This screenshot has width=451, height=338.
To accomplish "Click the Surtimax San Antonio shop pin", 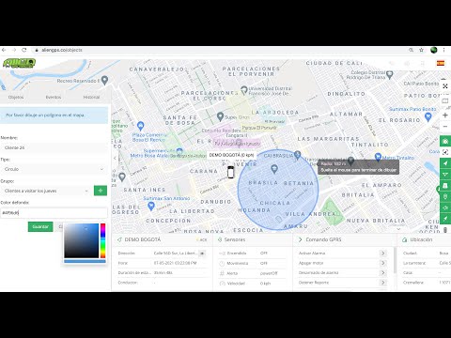I will click(151, 206).
